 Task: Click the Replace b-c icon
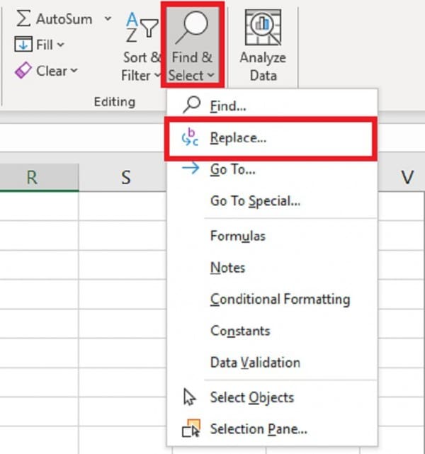tap(190, 137)
